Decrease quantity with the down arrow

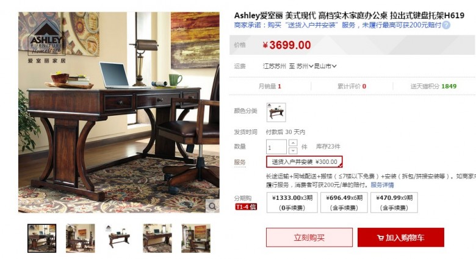293,151
